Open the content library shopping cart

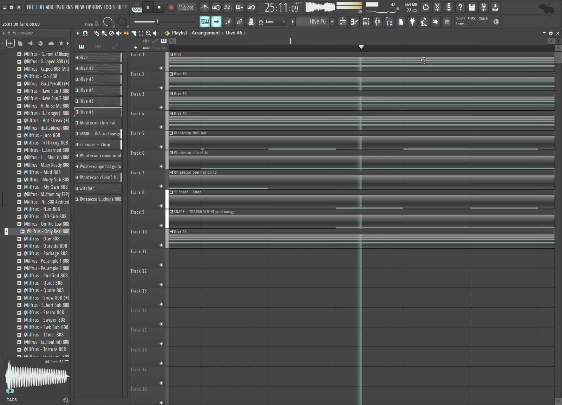[x=447, y=22]
